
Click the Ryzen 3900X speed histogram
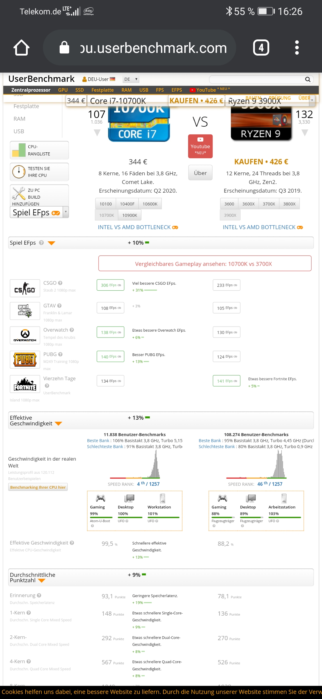[256, 465]
